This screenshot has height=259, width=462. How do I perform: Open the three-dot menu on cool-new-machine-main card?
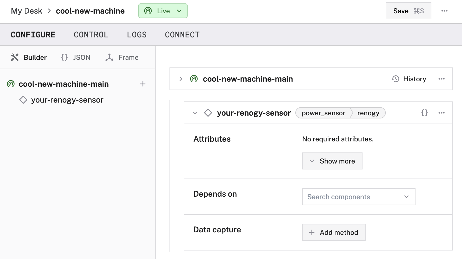(x=441, y=79)
